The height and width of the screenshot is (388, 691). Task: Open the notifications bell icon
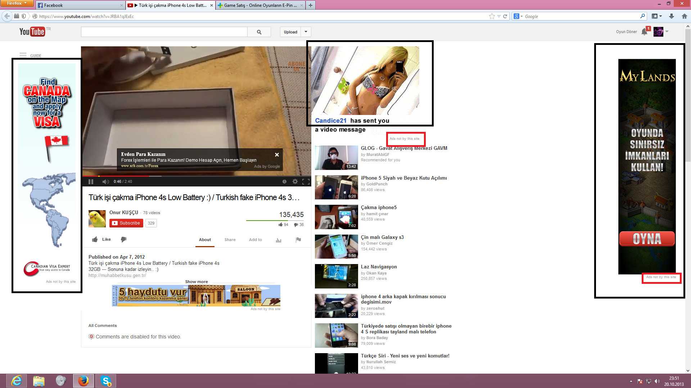[x=644, y=32]
